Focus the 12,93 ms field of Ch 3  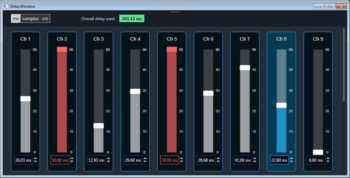click(x=96, y=160)
